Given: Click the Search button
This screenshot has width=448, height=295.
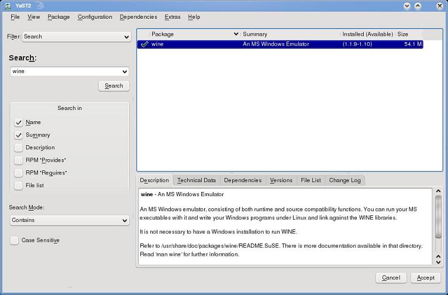Looking at the screenshot, I should click(x=114, y=86).
